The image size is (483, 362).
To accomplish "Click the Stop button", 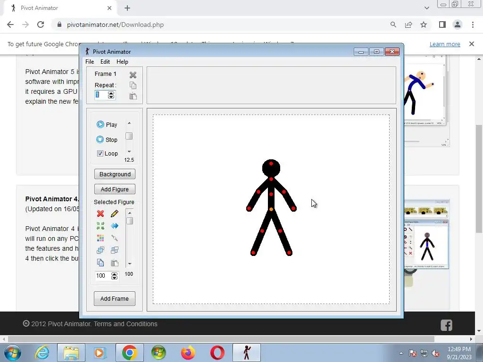I will [107, 140].
